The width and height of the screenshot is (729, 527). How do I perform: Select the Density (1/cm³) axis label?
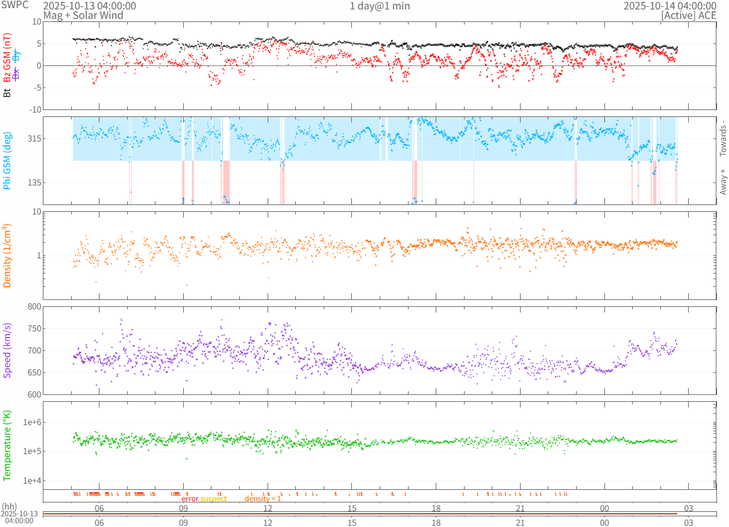pyautogui.click(x=7, y=255)
